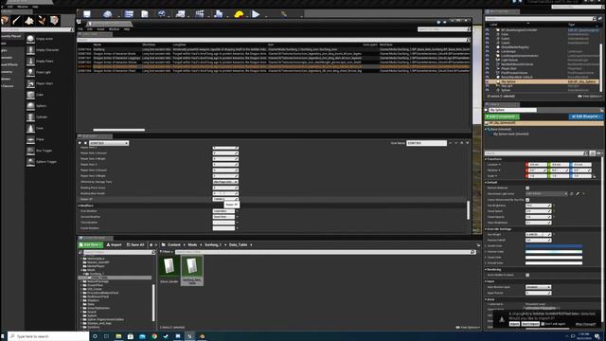Toggle visibility eye for Landscape actor
This screenshot has width=606, height=341.
[x=487, y=51]
